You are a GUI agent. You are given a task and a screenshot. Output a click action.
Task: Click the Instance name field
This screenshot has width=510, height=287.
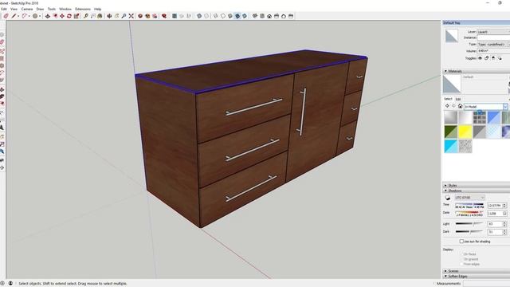point(493,37)
